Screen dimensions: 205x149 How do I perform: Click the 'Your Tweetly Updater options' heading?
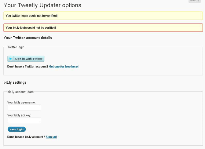pos(42,5)
